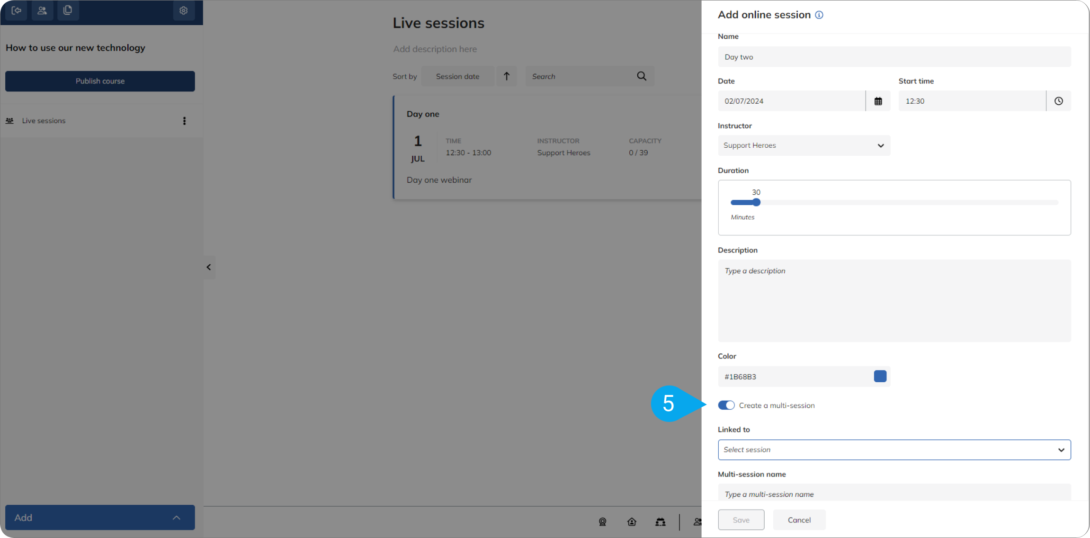This screenshot has height=538, width=1090.
Task: Click the info icon beside Add online session
Action: (x=819, y=15)
